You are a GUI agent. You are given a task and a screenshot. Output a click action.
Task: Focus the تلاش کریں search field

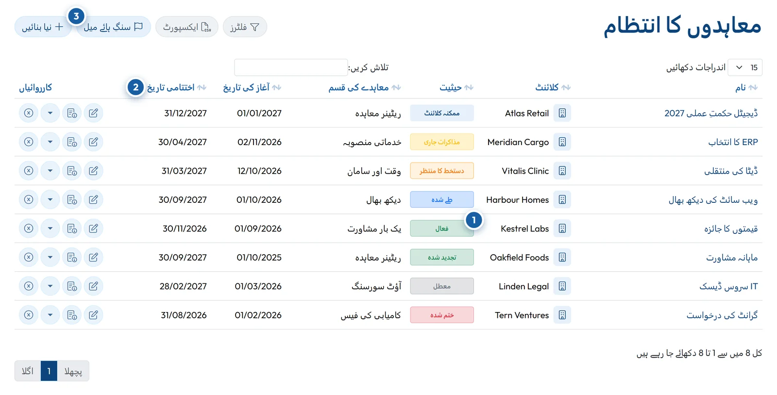coord(291,67)
